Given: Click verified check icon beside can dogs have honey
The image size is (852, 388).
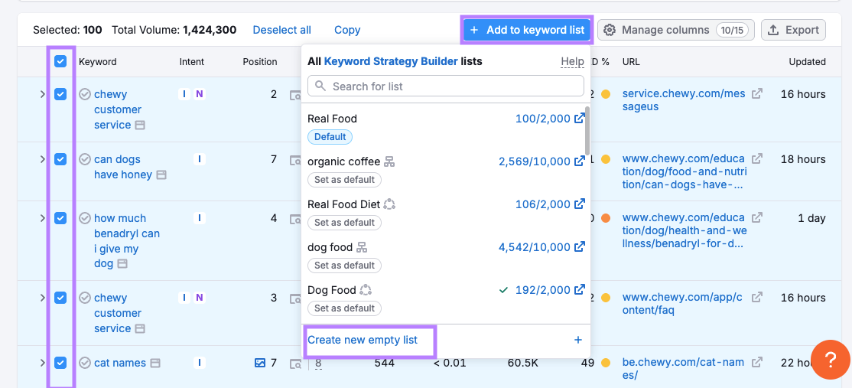Looking at the screenshot, I should point(85,159).
